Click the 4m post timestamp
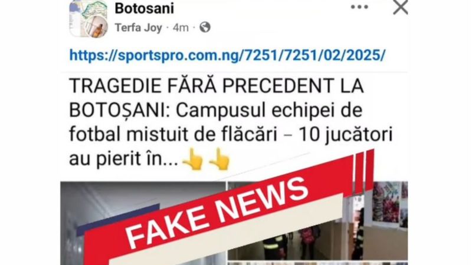Viewport: 472px width, 265px height. click(181, 28)
